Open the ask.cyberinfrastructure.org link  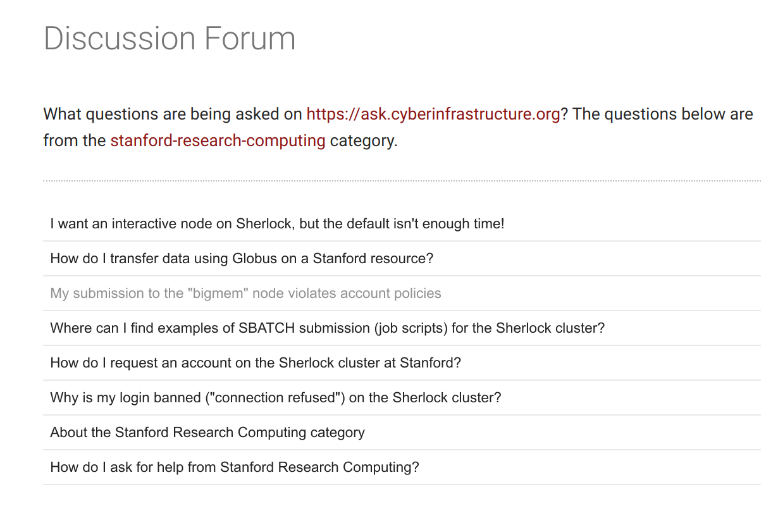pos(433,114)
